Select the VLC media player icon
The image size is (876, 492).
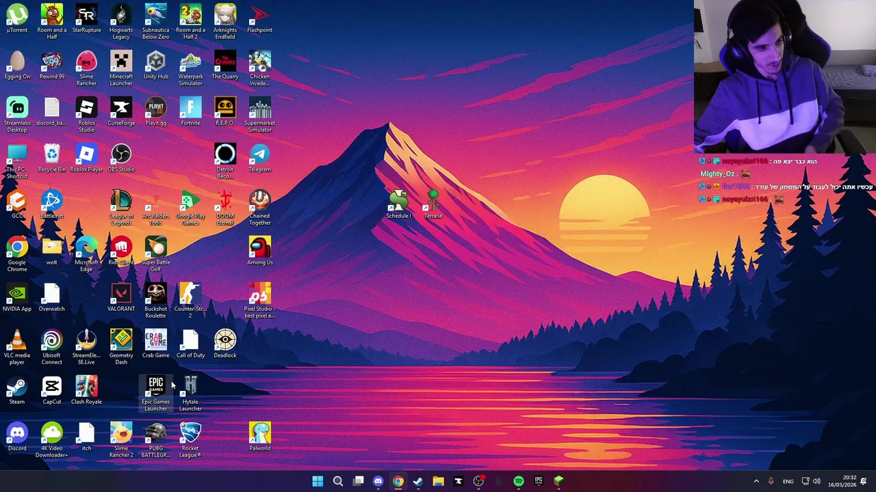tap(17, 347)
